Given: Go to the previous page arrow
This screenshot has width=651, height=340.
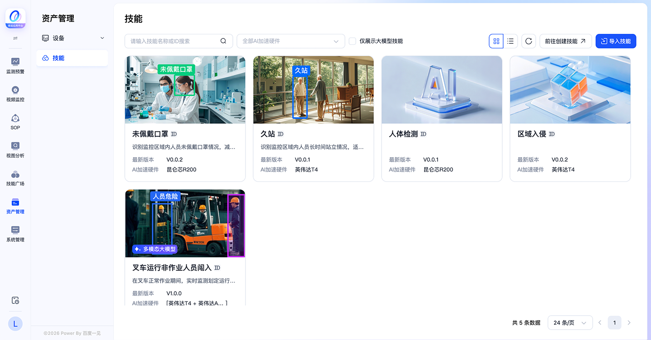Looking at the screenshot, I should point(600,323).
